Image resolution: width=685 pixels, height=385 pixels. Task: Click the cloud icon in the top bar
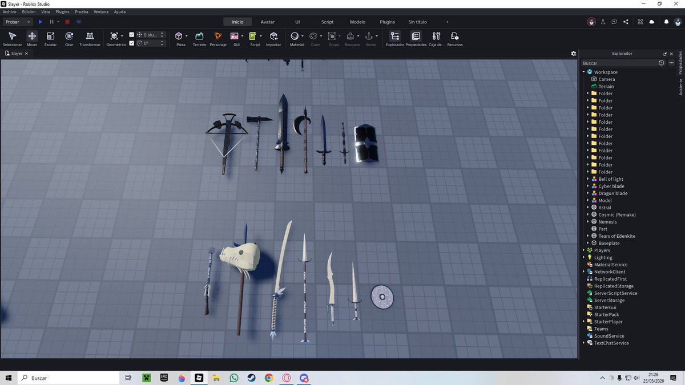click(x=652, y=22)
